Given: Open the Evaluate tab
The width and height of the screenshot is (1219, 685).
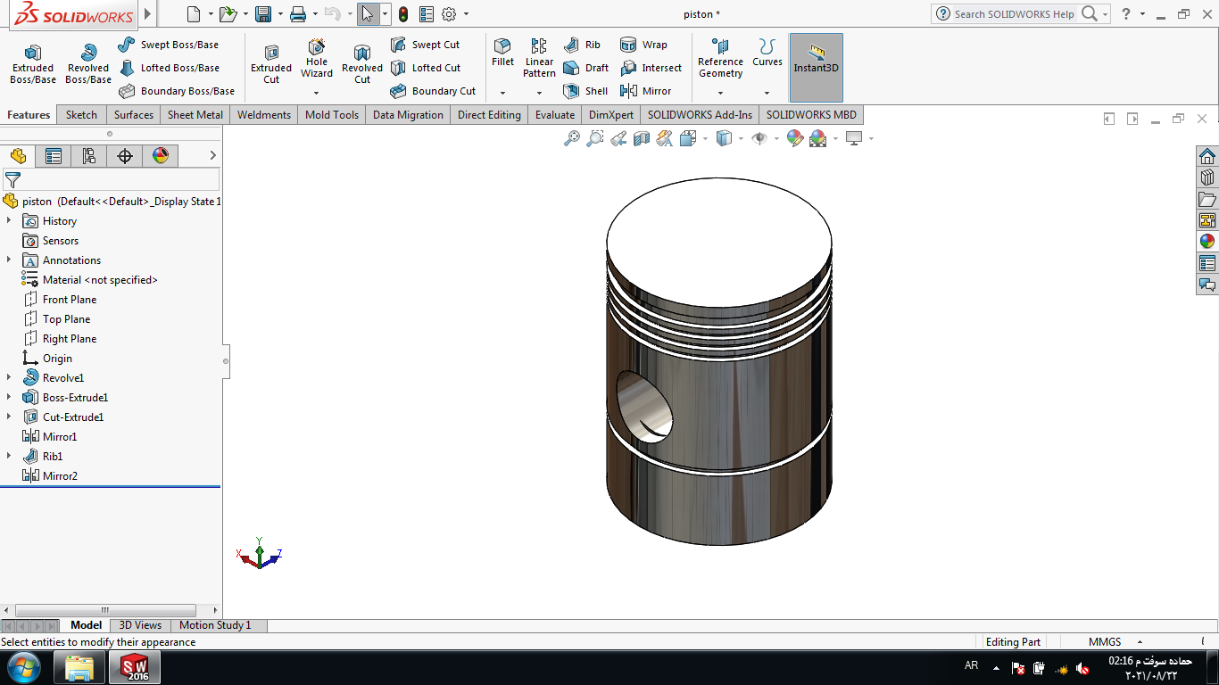Looking at the screenshot, I should click(x=554, y=115).
